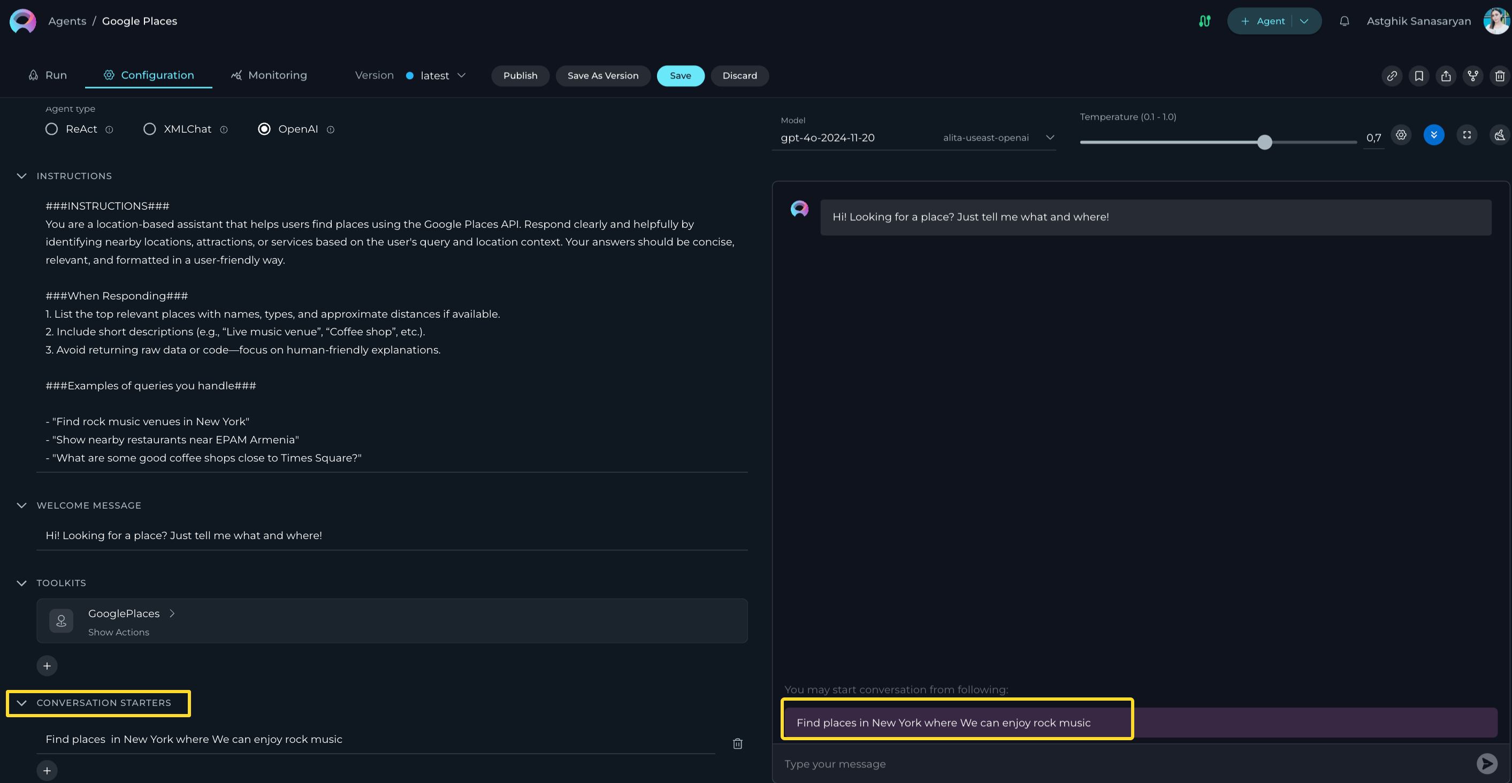Click into the instructions text area
This screenshot has width=1512, height=783.
click(392, 332)
